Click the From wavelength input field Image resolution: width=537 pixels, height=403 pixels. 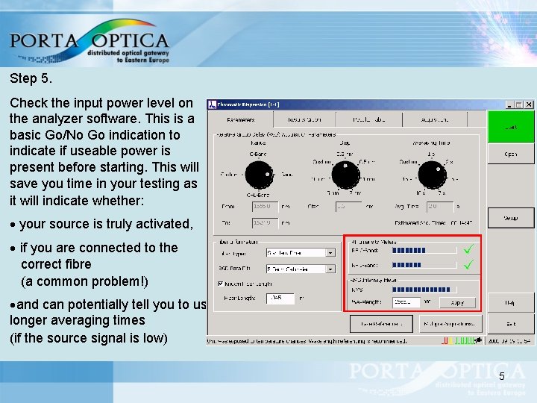266,207
